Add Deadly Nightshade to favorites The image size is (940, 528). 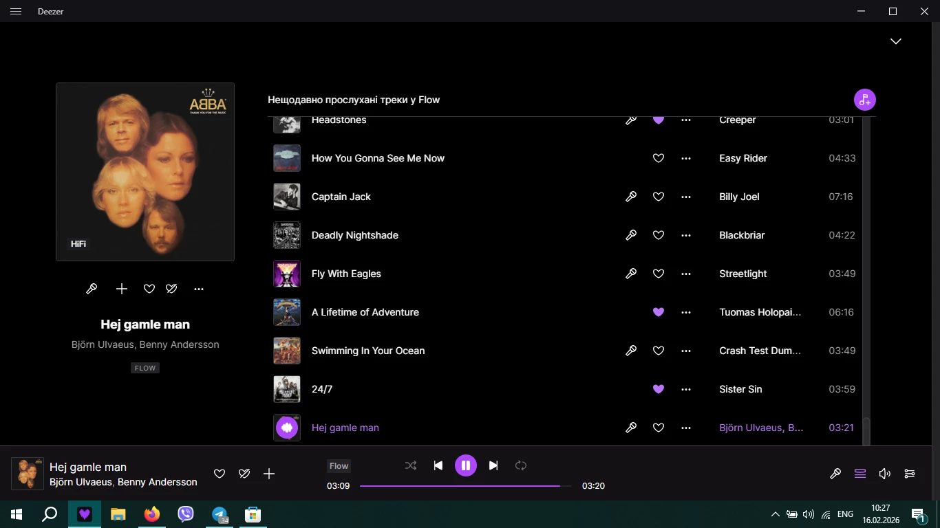pyautogui.click(x=659, y=235)
